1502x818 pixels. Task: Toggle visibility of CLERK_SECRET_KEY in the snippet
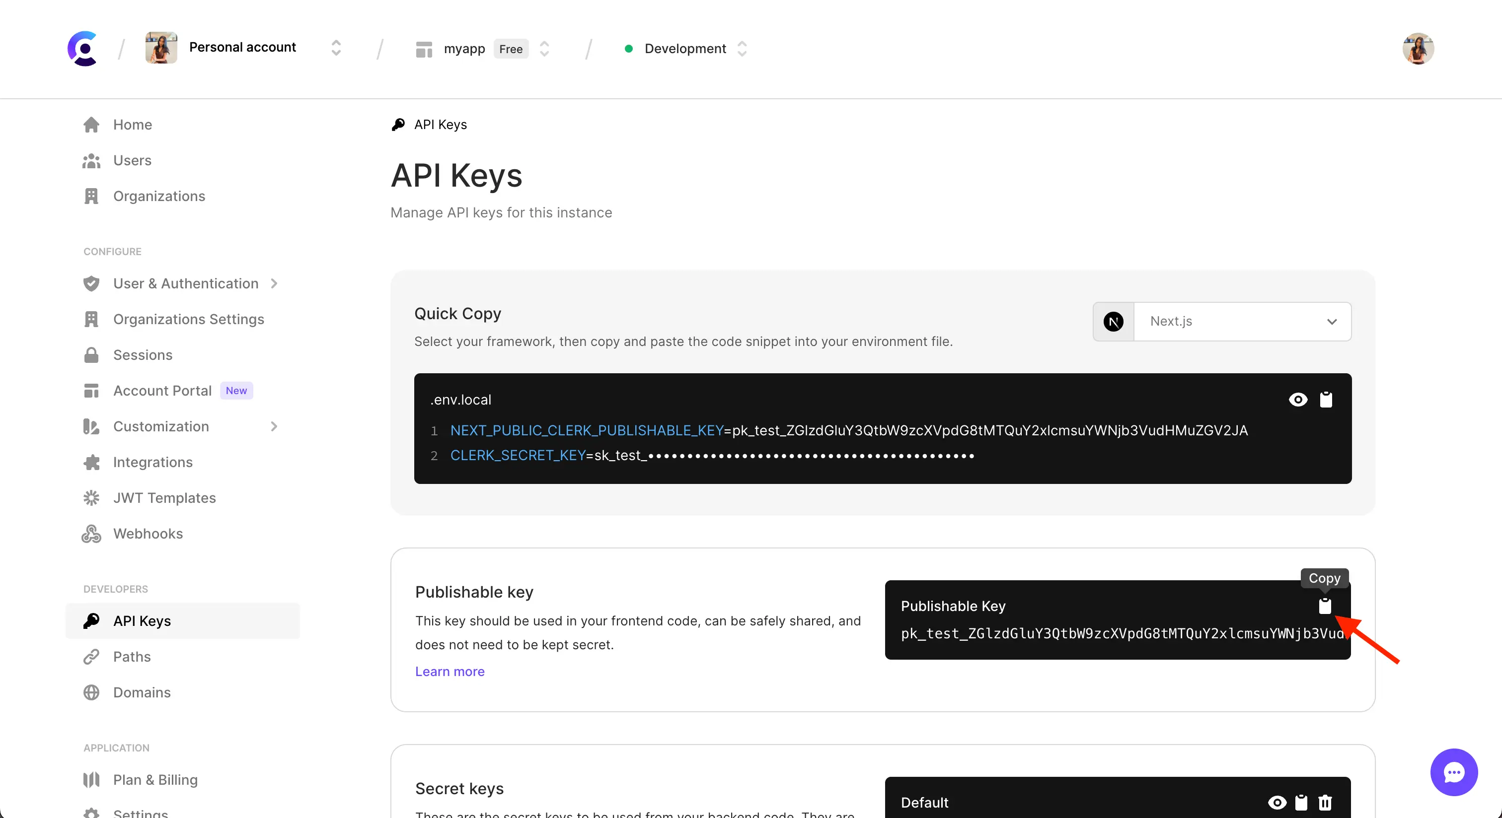[1297, 399]
